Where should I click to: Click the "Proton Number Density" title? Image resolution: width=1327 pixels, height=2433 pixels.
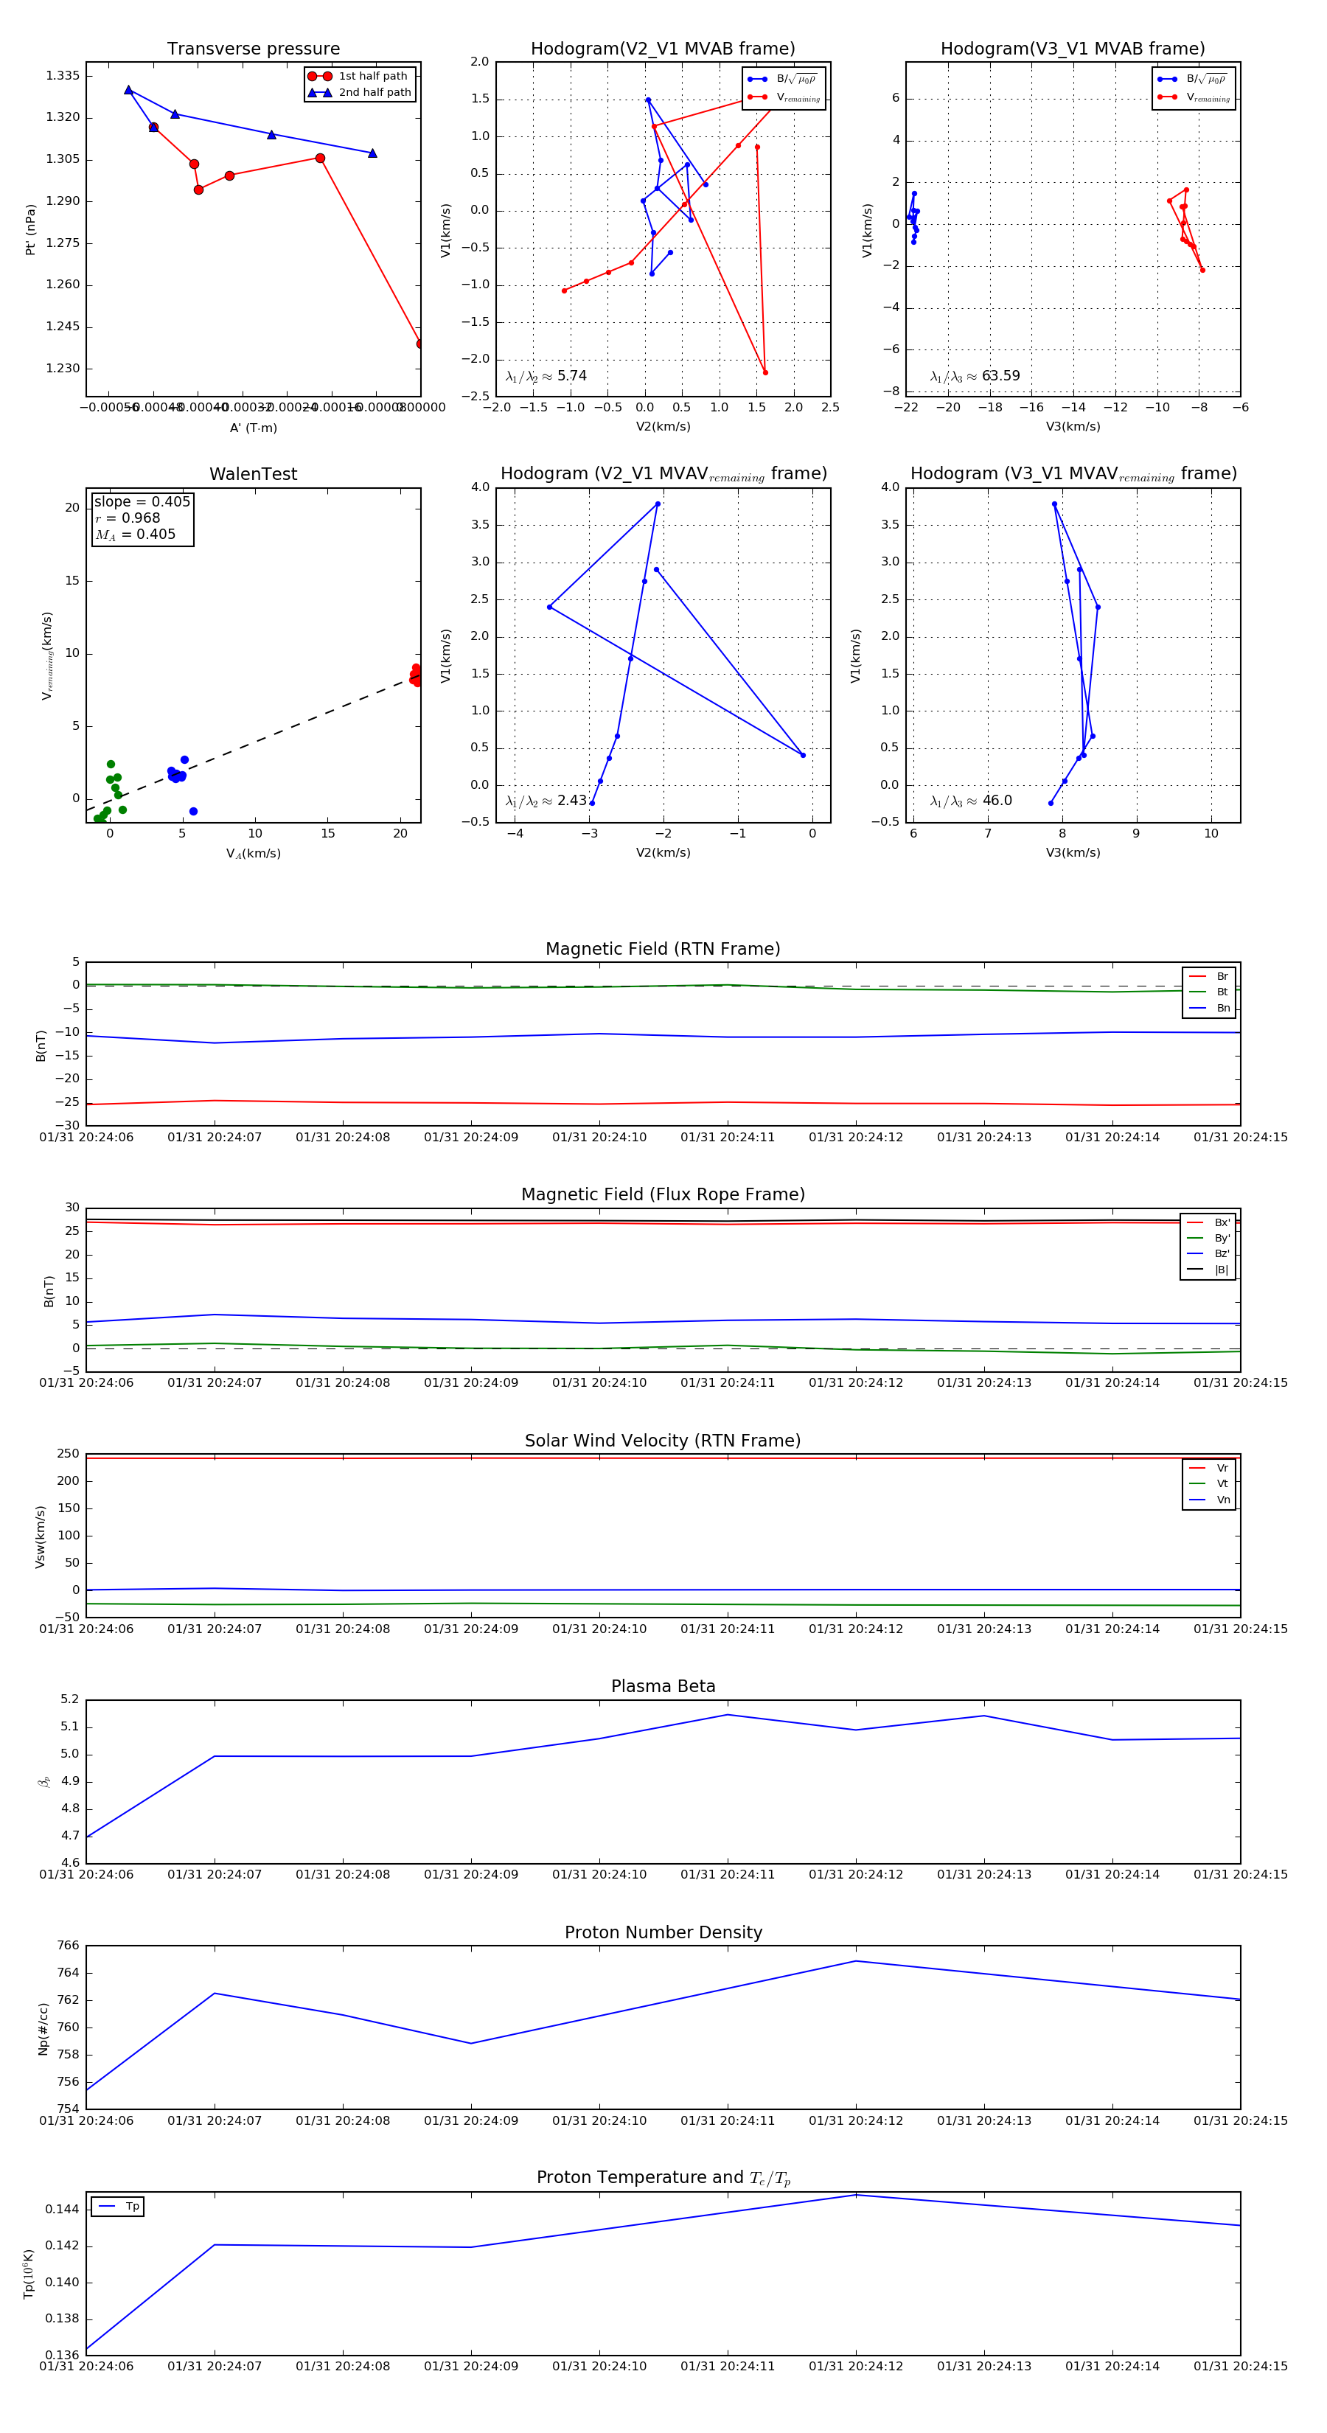pos(663,1932)
